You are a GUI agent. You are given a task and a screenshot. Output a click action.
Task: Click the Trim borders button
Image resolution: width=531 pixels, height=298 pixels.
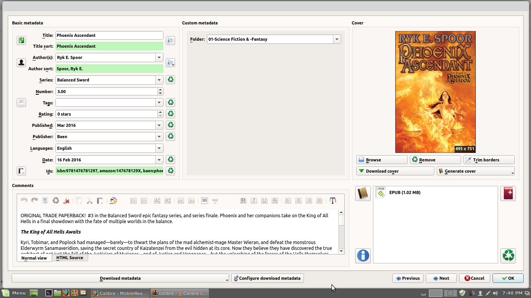click(489, 160)
